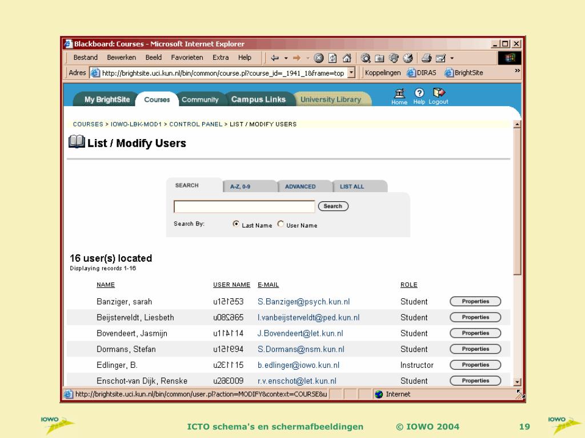Sort by USER NAME column header

click(231, 285)
